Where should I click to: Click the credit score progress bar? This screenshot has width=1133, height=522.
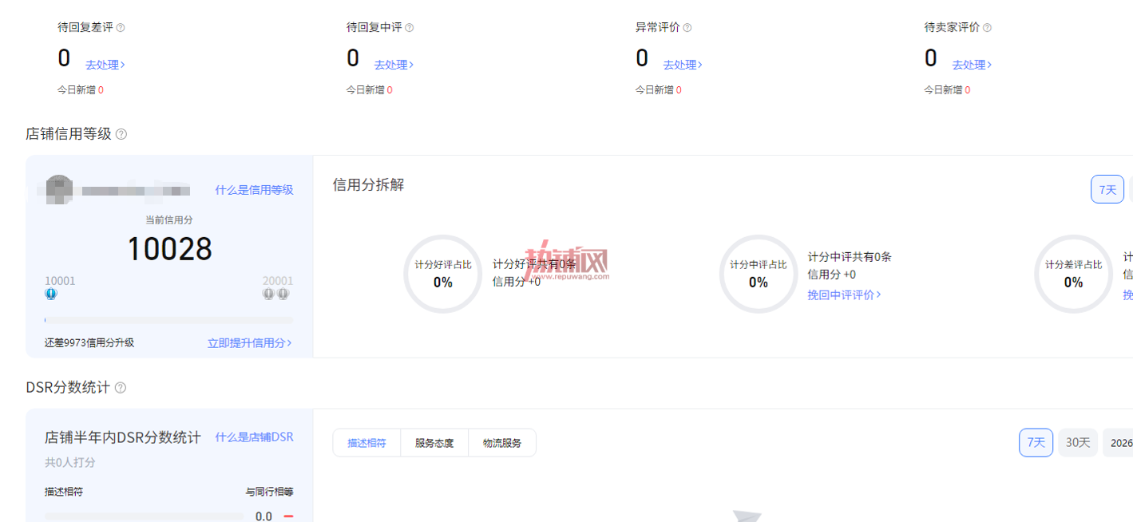168,320
